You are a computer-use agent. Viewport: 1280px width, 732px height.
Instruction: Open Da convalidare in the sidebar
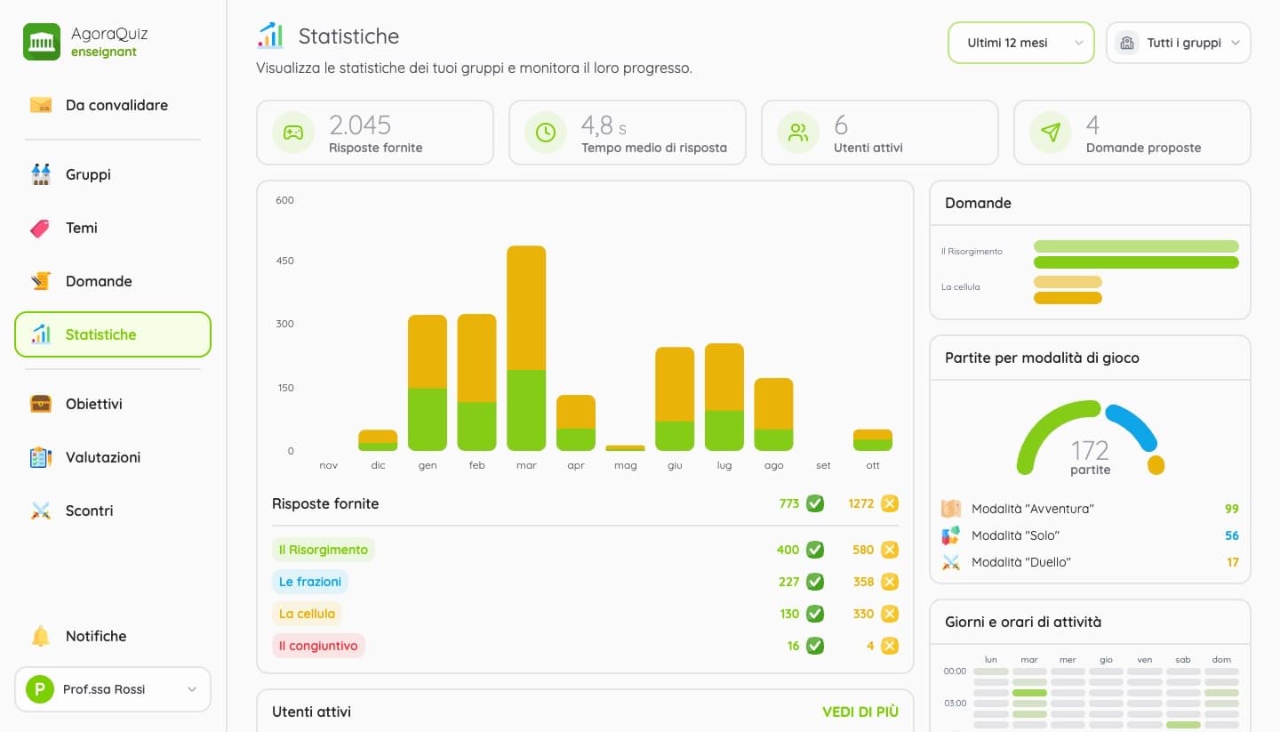pyautogui.click(x=113, y=105)
